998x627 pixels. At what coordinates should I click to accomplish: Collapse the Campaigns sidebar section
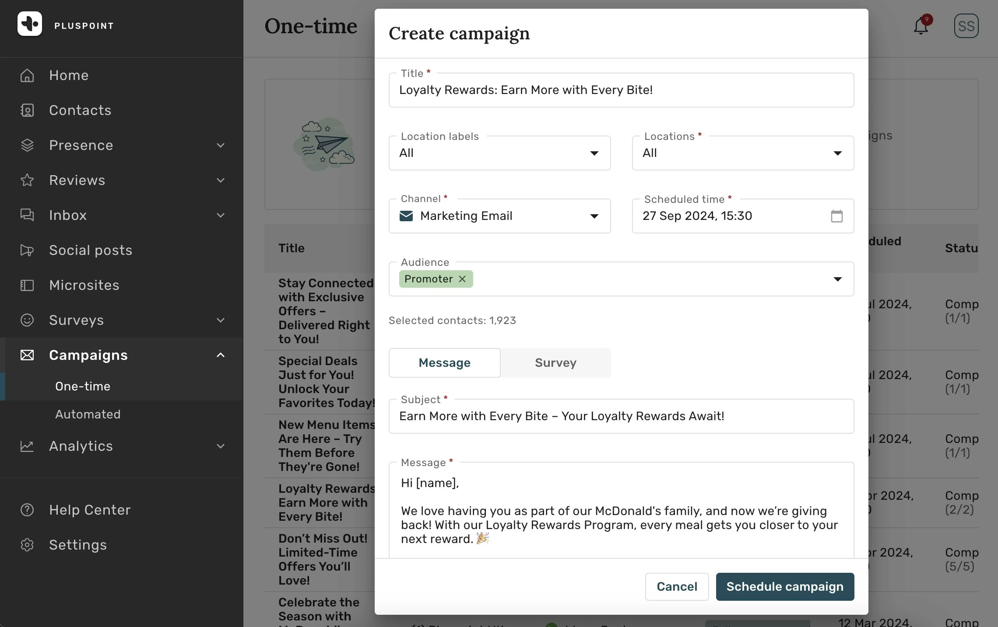(x=221, y=355)
